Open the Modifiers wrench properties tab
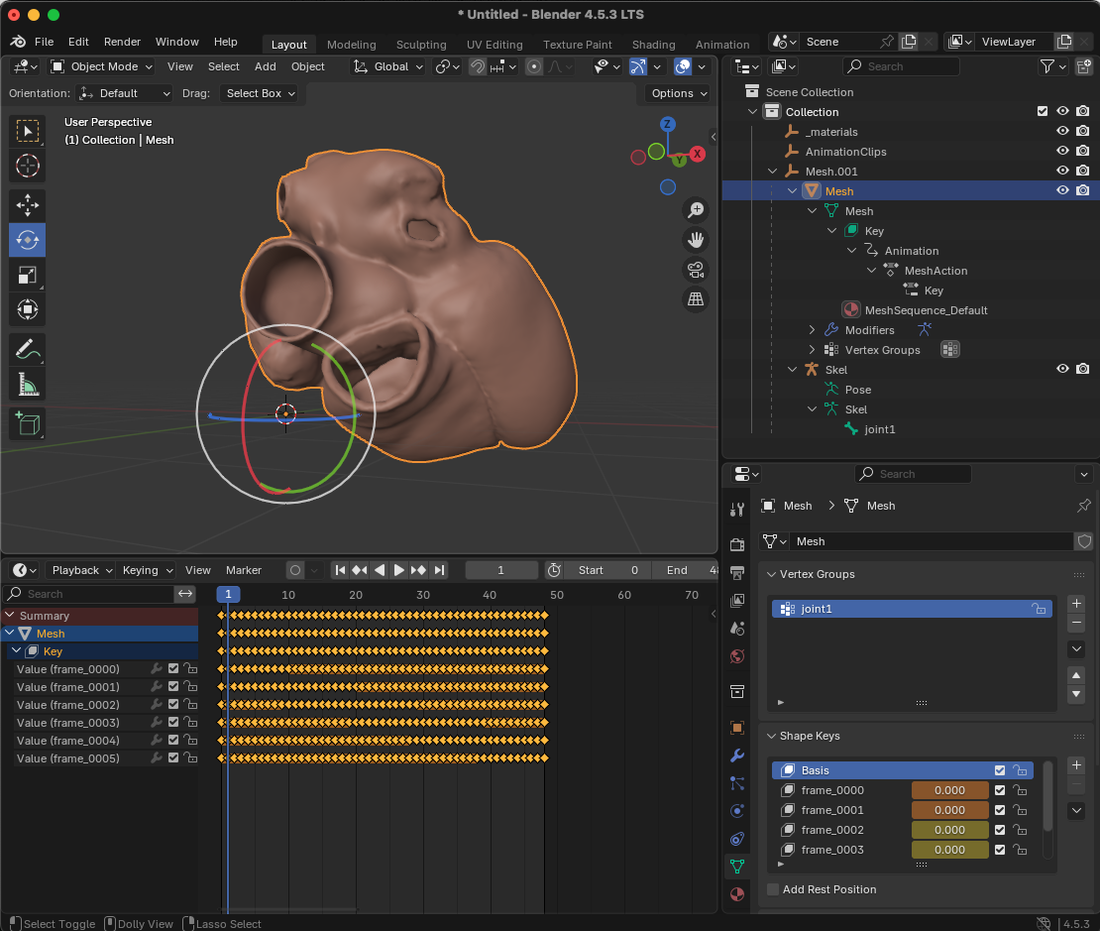 (x=736, y=756)
